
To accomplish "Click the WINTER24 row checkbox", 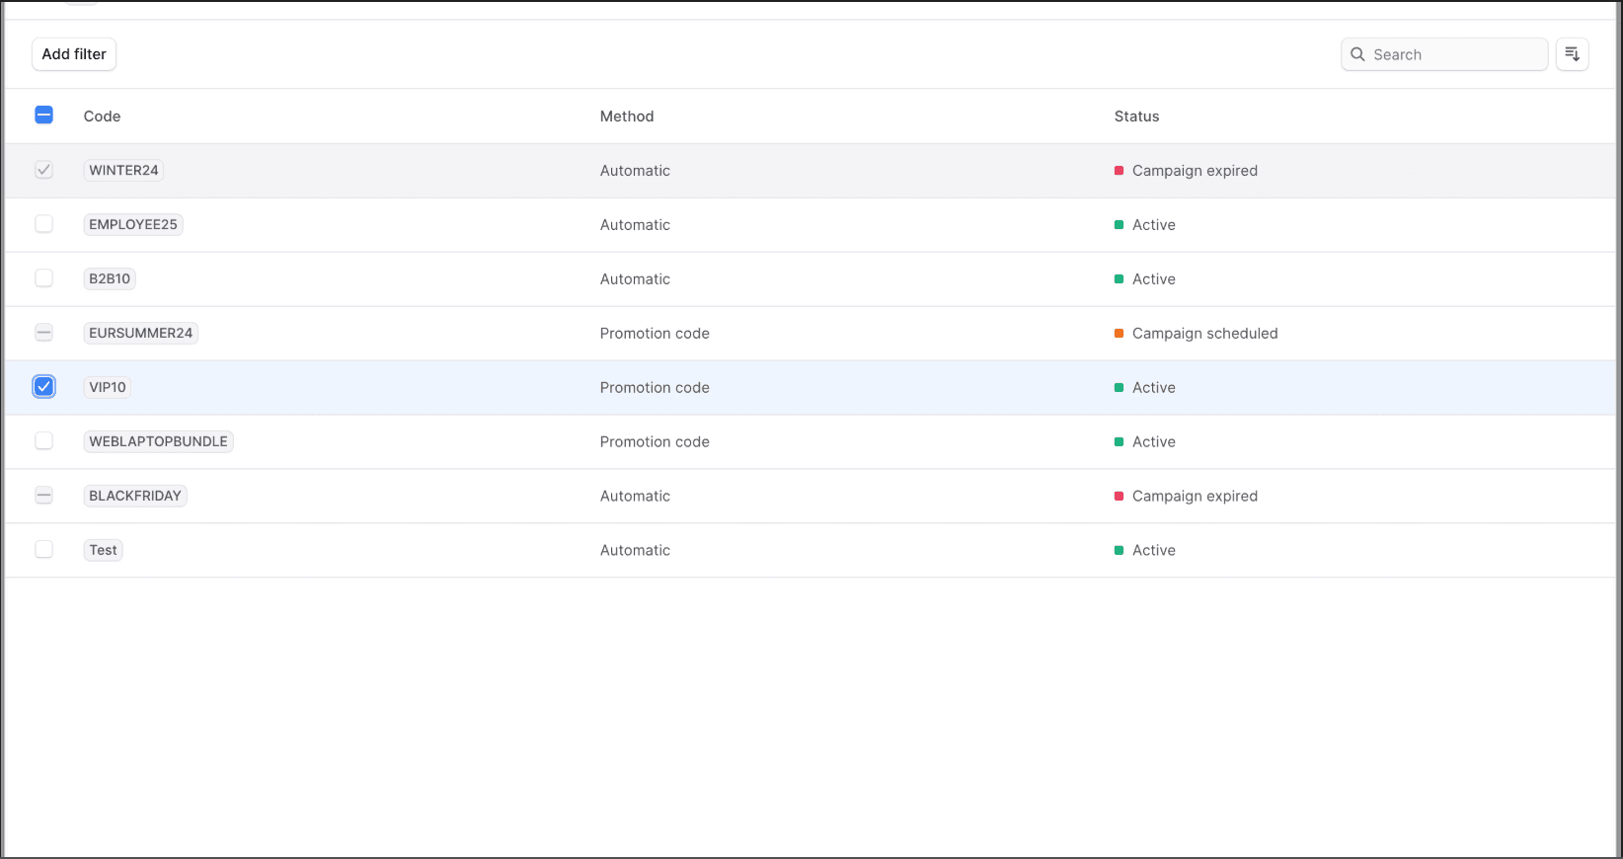I will (x=43, y=170).
